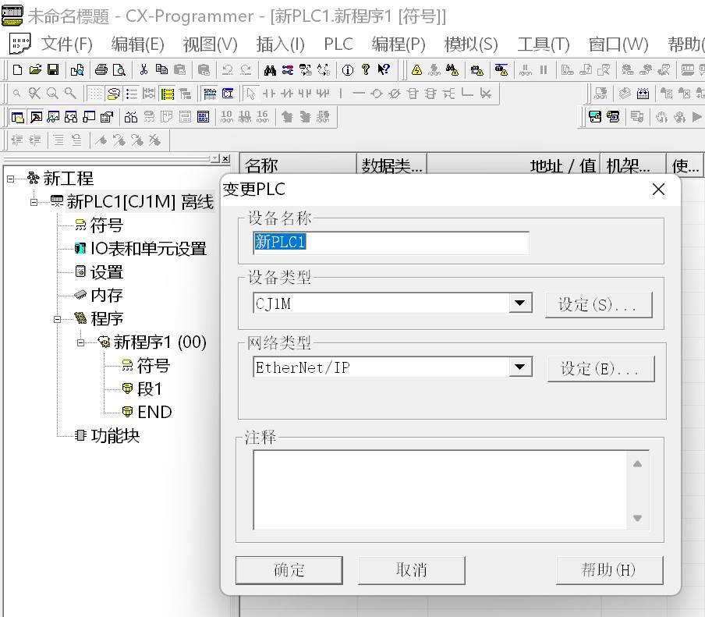This screenshot has height=617, width=705.
Task: Open the PLC menu
Action: pos(338,44)
